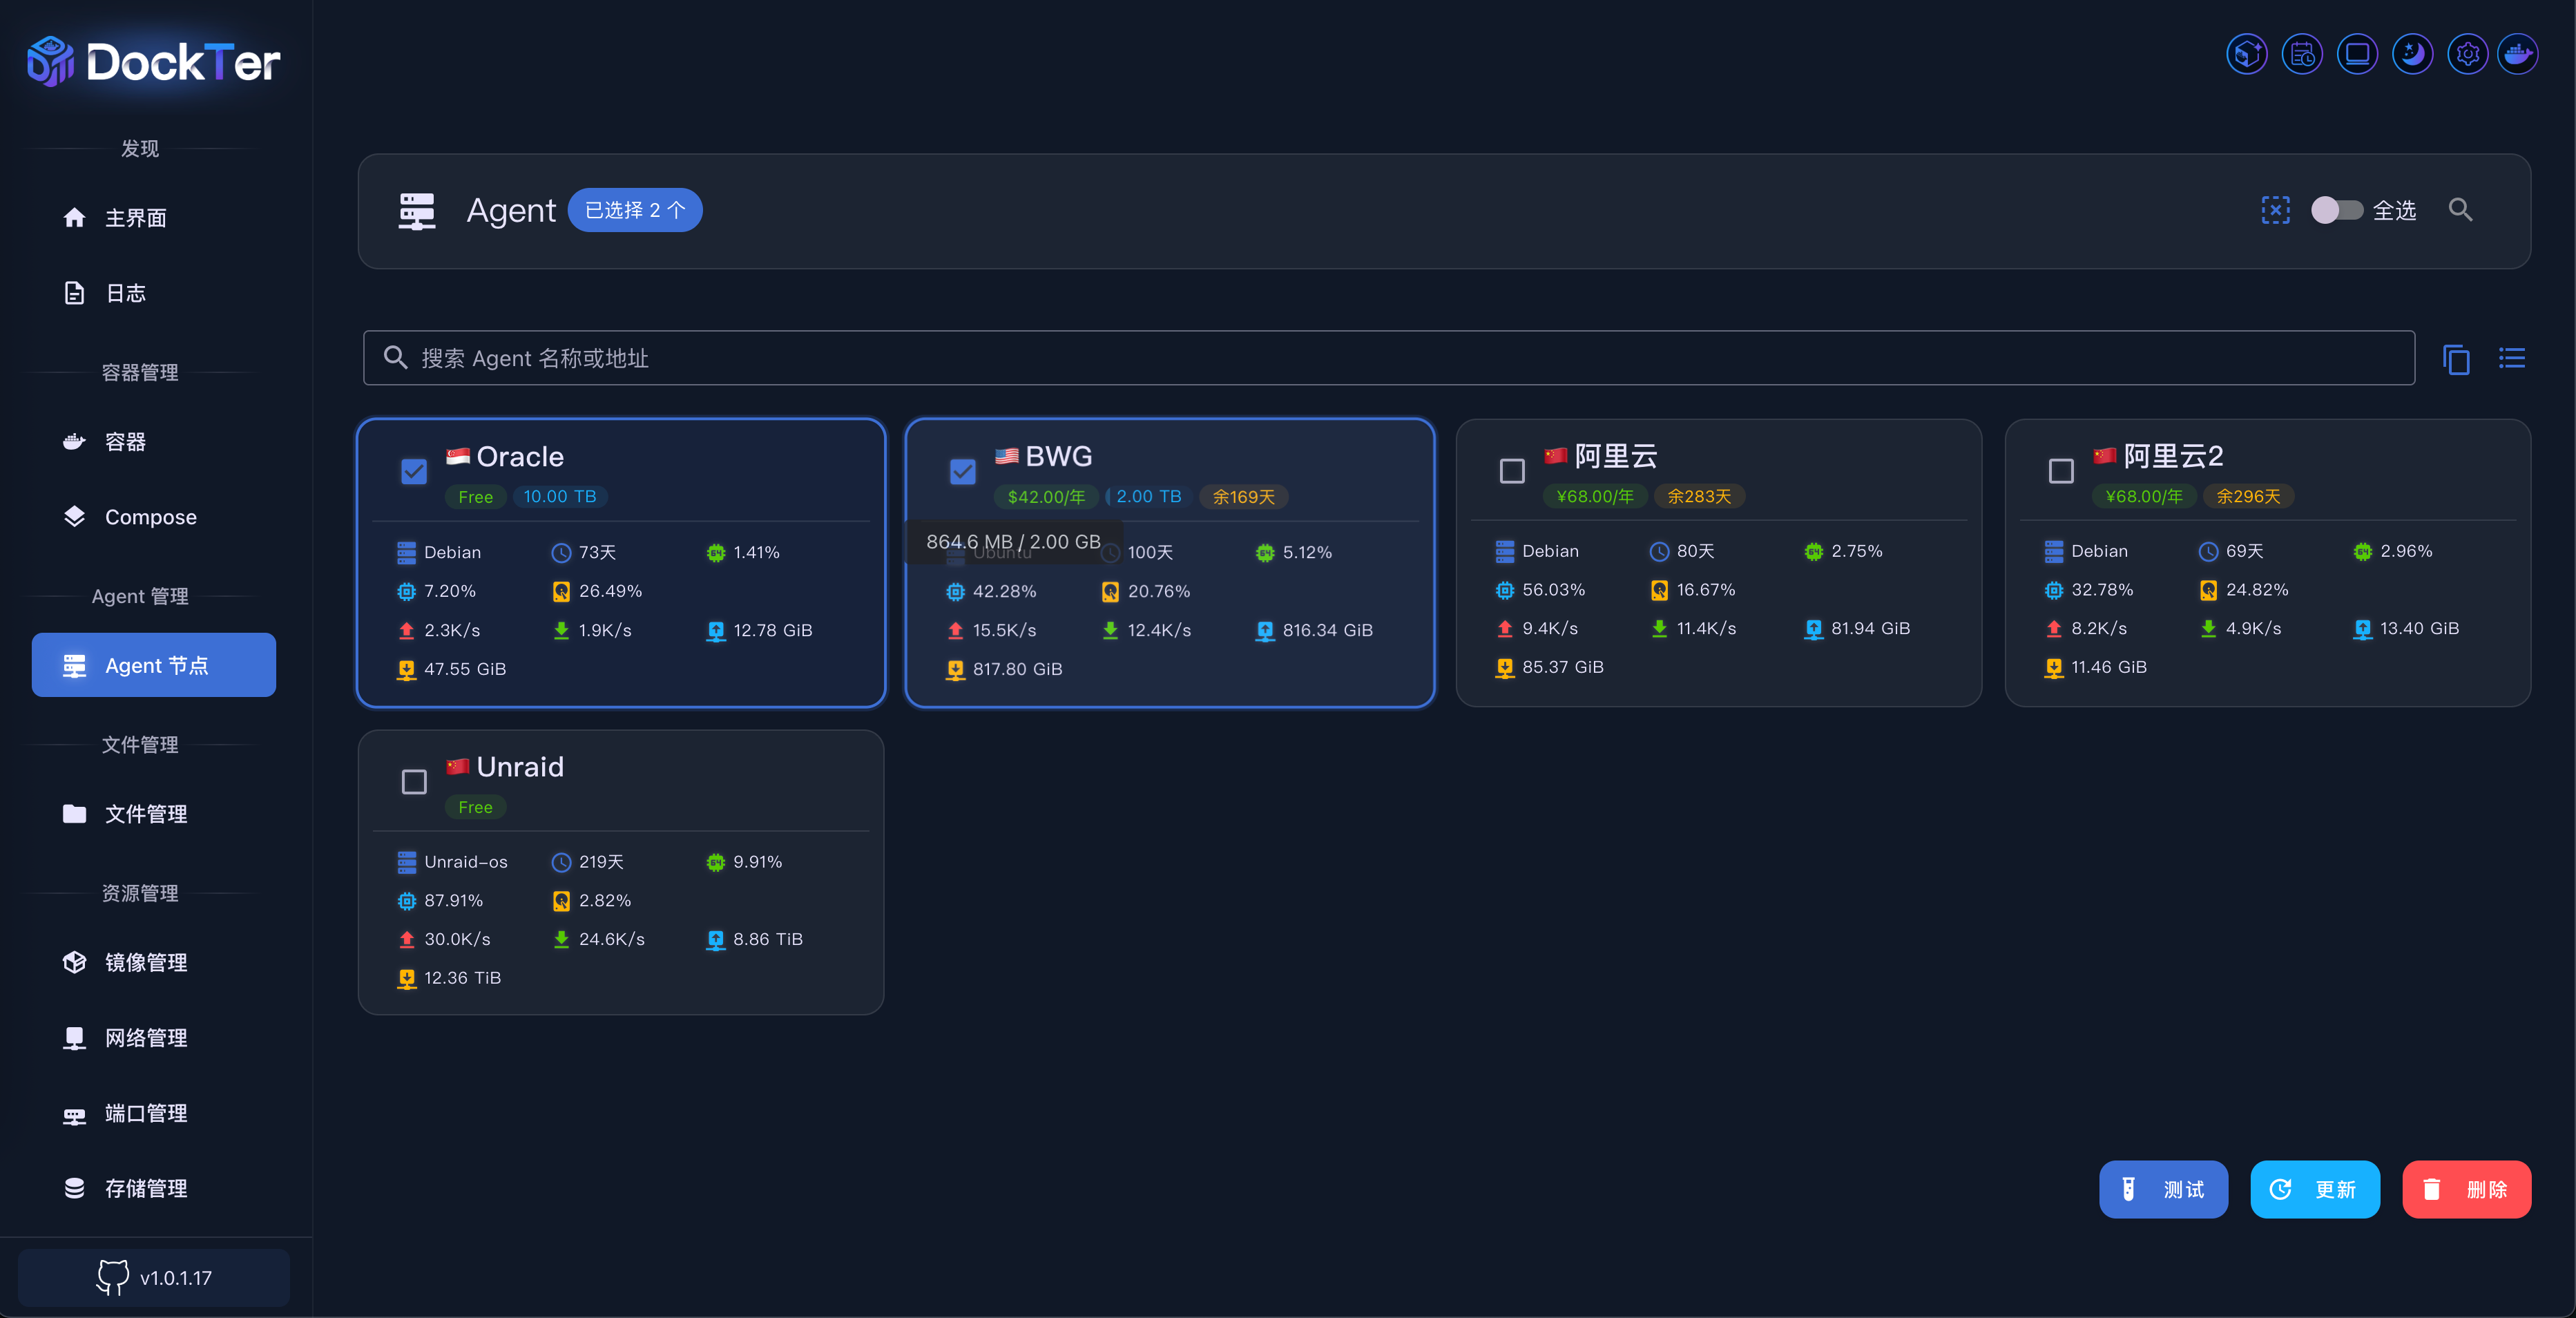2576x1318 pixels.
Task: Click the Docker cube sparkle icon
Action: pos(2246,54)
